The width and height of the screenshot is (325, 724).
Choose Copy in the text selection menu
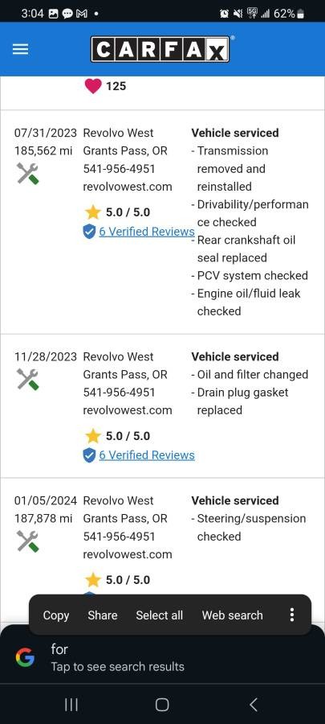pos(55,615)
